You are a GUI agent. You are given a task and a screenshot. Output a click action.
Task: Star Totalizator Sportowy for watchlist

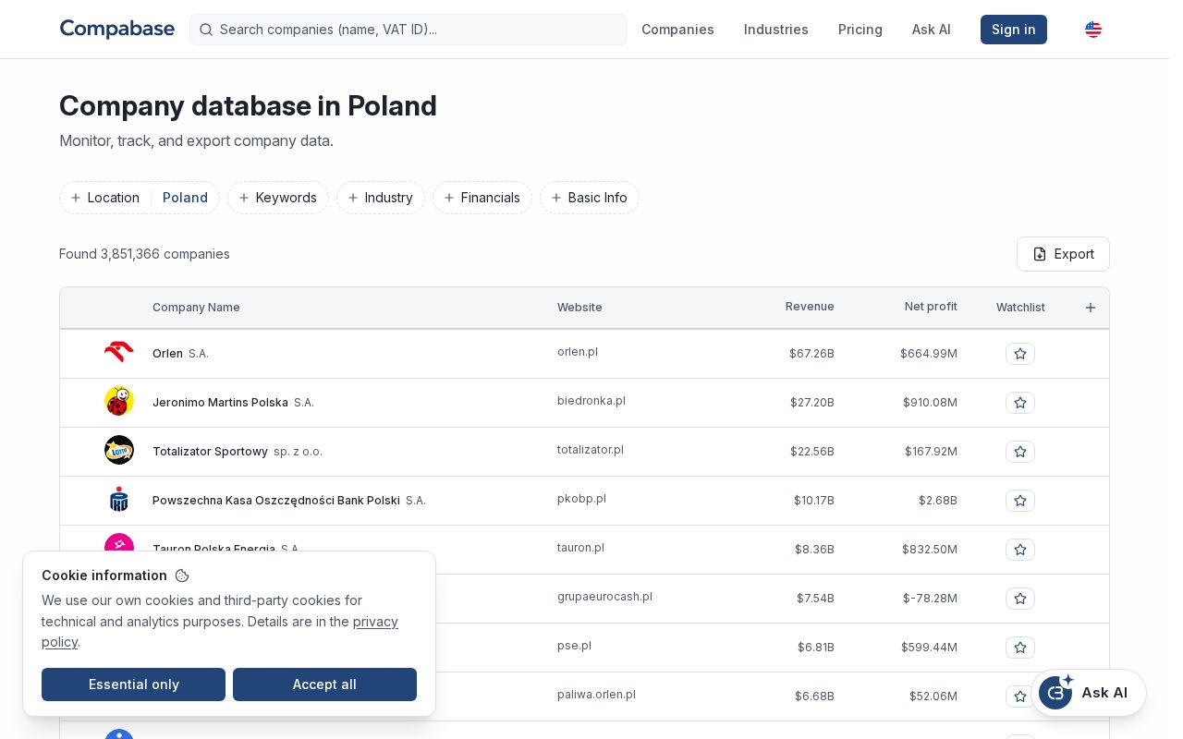[x=1020, y=452]
